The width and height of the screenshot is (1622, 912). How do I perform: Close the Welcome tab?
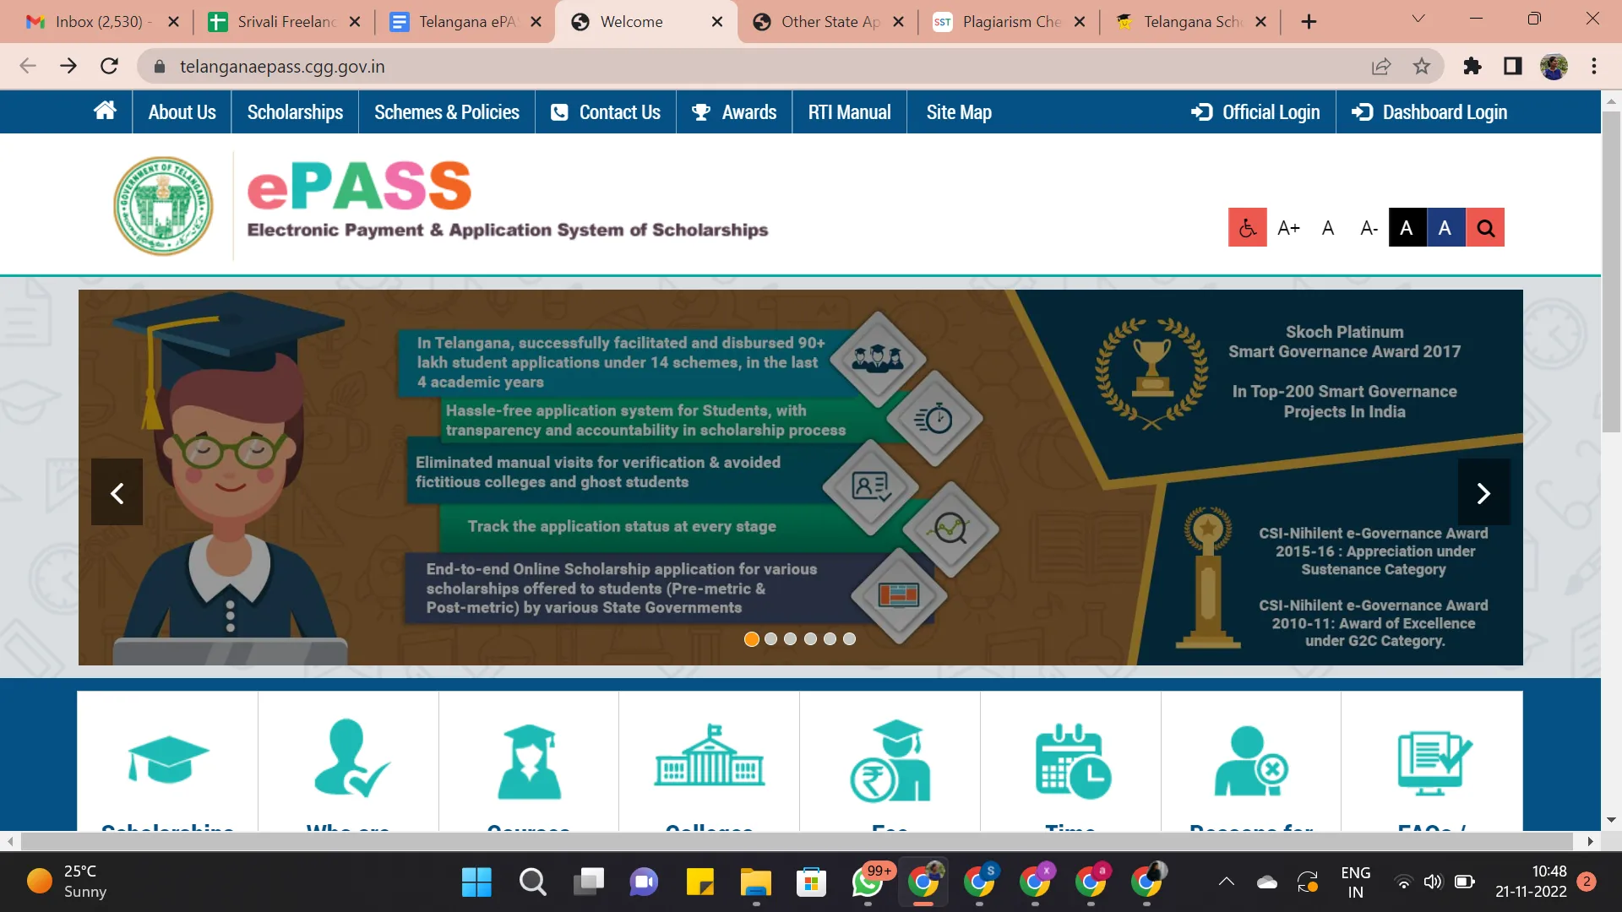click(x=717, y=22)
